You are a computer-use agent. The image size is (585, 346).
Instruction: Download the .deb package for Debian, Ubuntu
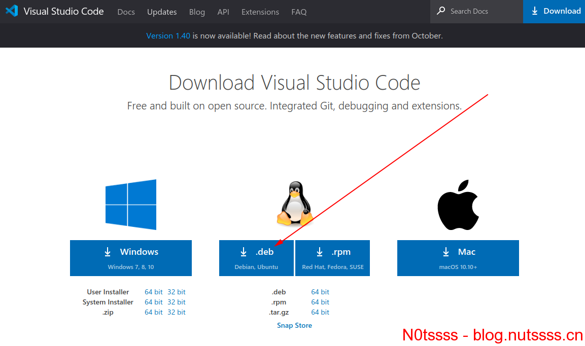[256, 258]
